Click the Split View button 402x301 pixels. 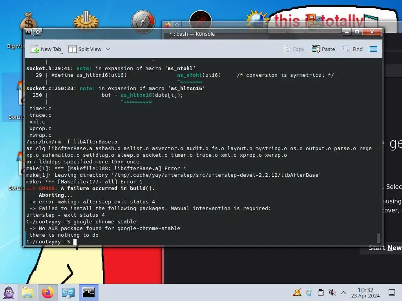click(x=85, y=49)
